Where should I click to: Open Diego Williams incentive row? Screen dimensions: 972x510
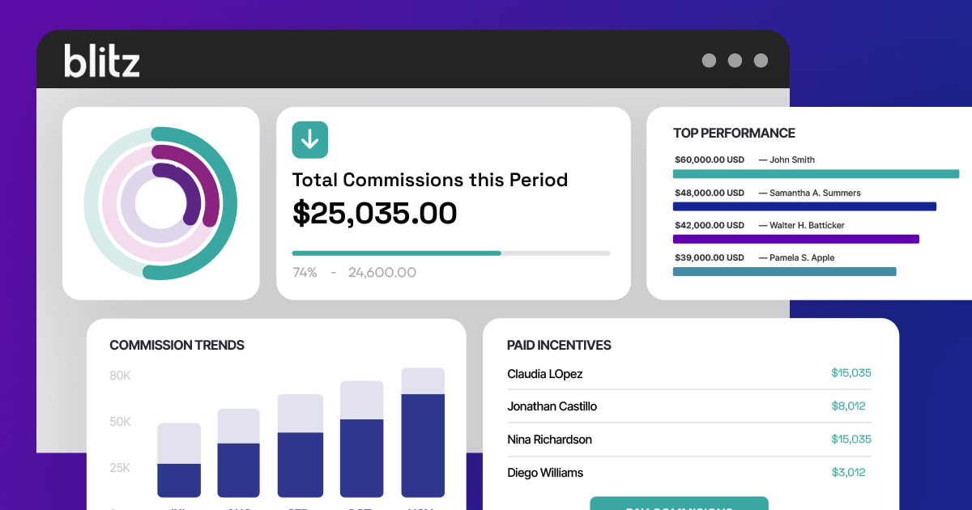click(689, 473)
